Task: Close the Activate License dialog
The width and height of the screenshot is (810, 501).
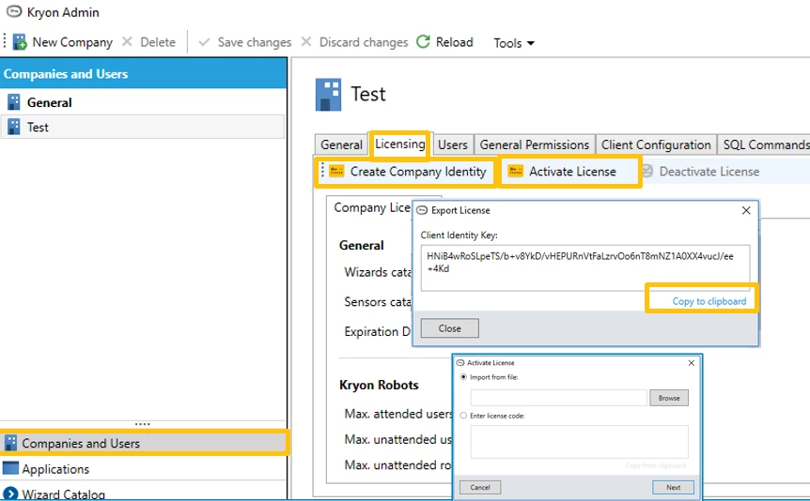Action: (692, 363)
